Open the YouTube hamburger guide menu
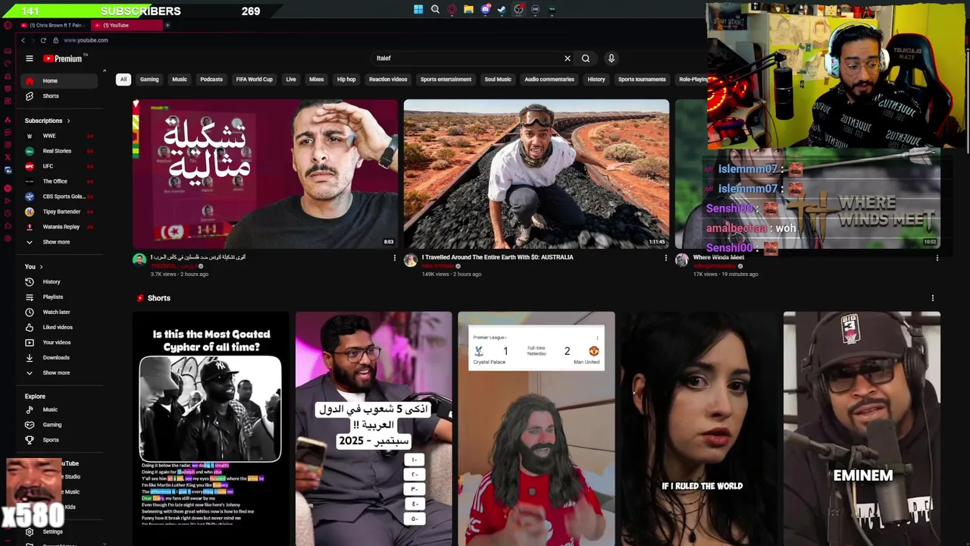This screenshot has height=546, width=970. pos(30,58)
